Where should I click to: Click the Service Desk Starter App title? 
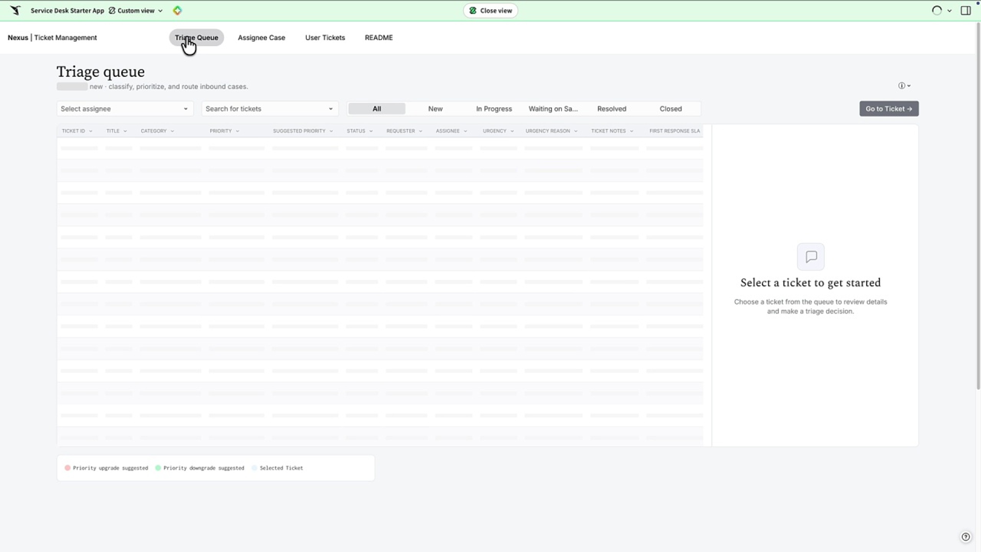click(x=67, y=11)
